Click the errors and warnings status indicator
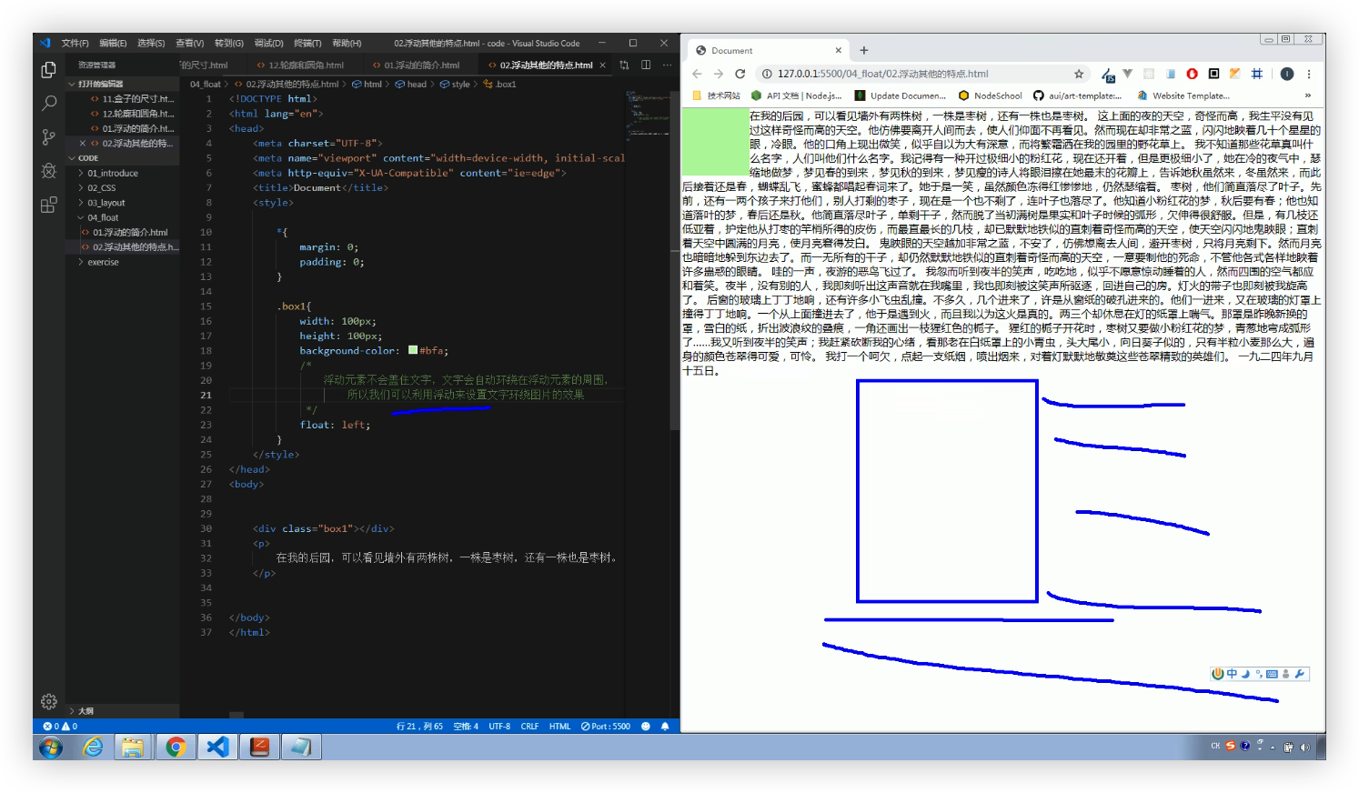 point(60,726)
